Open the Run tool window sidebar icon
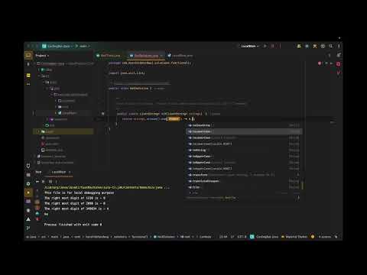367x275 pixels. [28, 192]
